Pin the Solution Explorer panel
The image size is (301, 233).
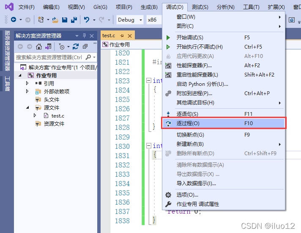[84, 36]
